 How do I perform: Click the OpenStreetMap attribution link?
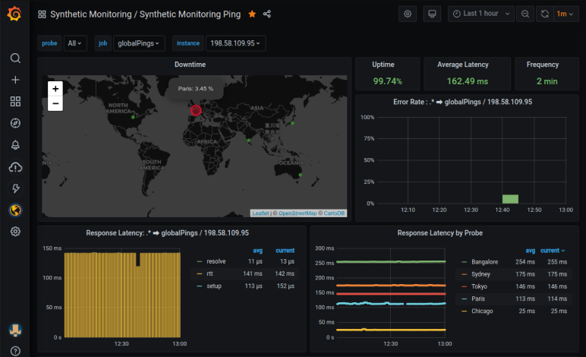click(x=296, y=213)
